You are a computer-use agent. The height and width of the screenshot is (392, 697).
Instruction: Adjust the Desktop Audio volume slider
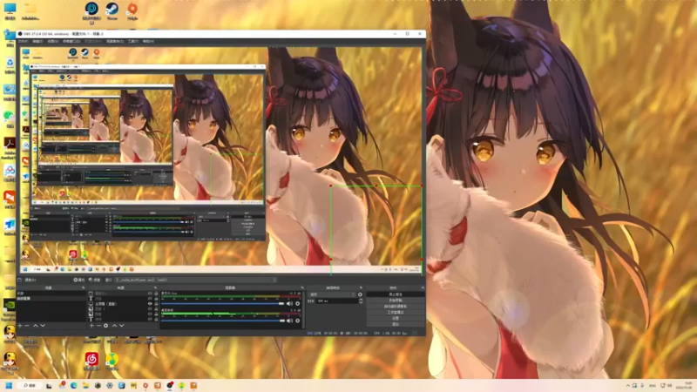[x=223, y=321]
